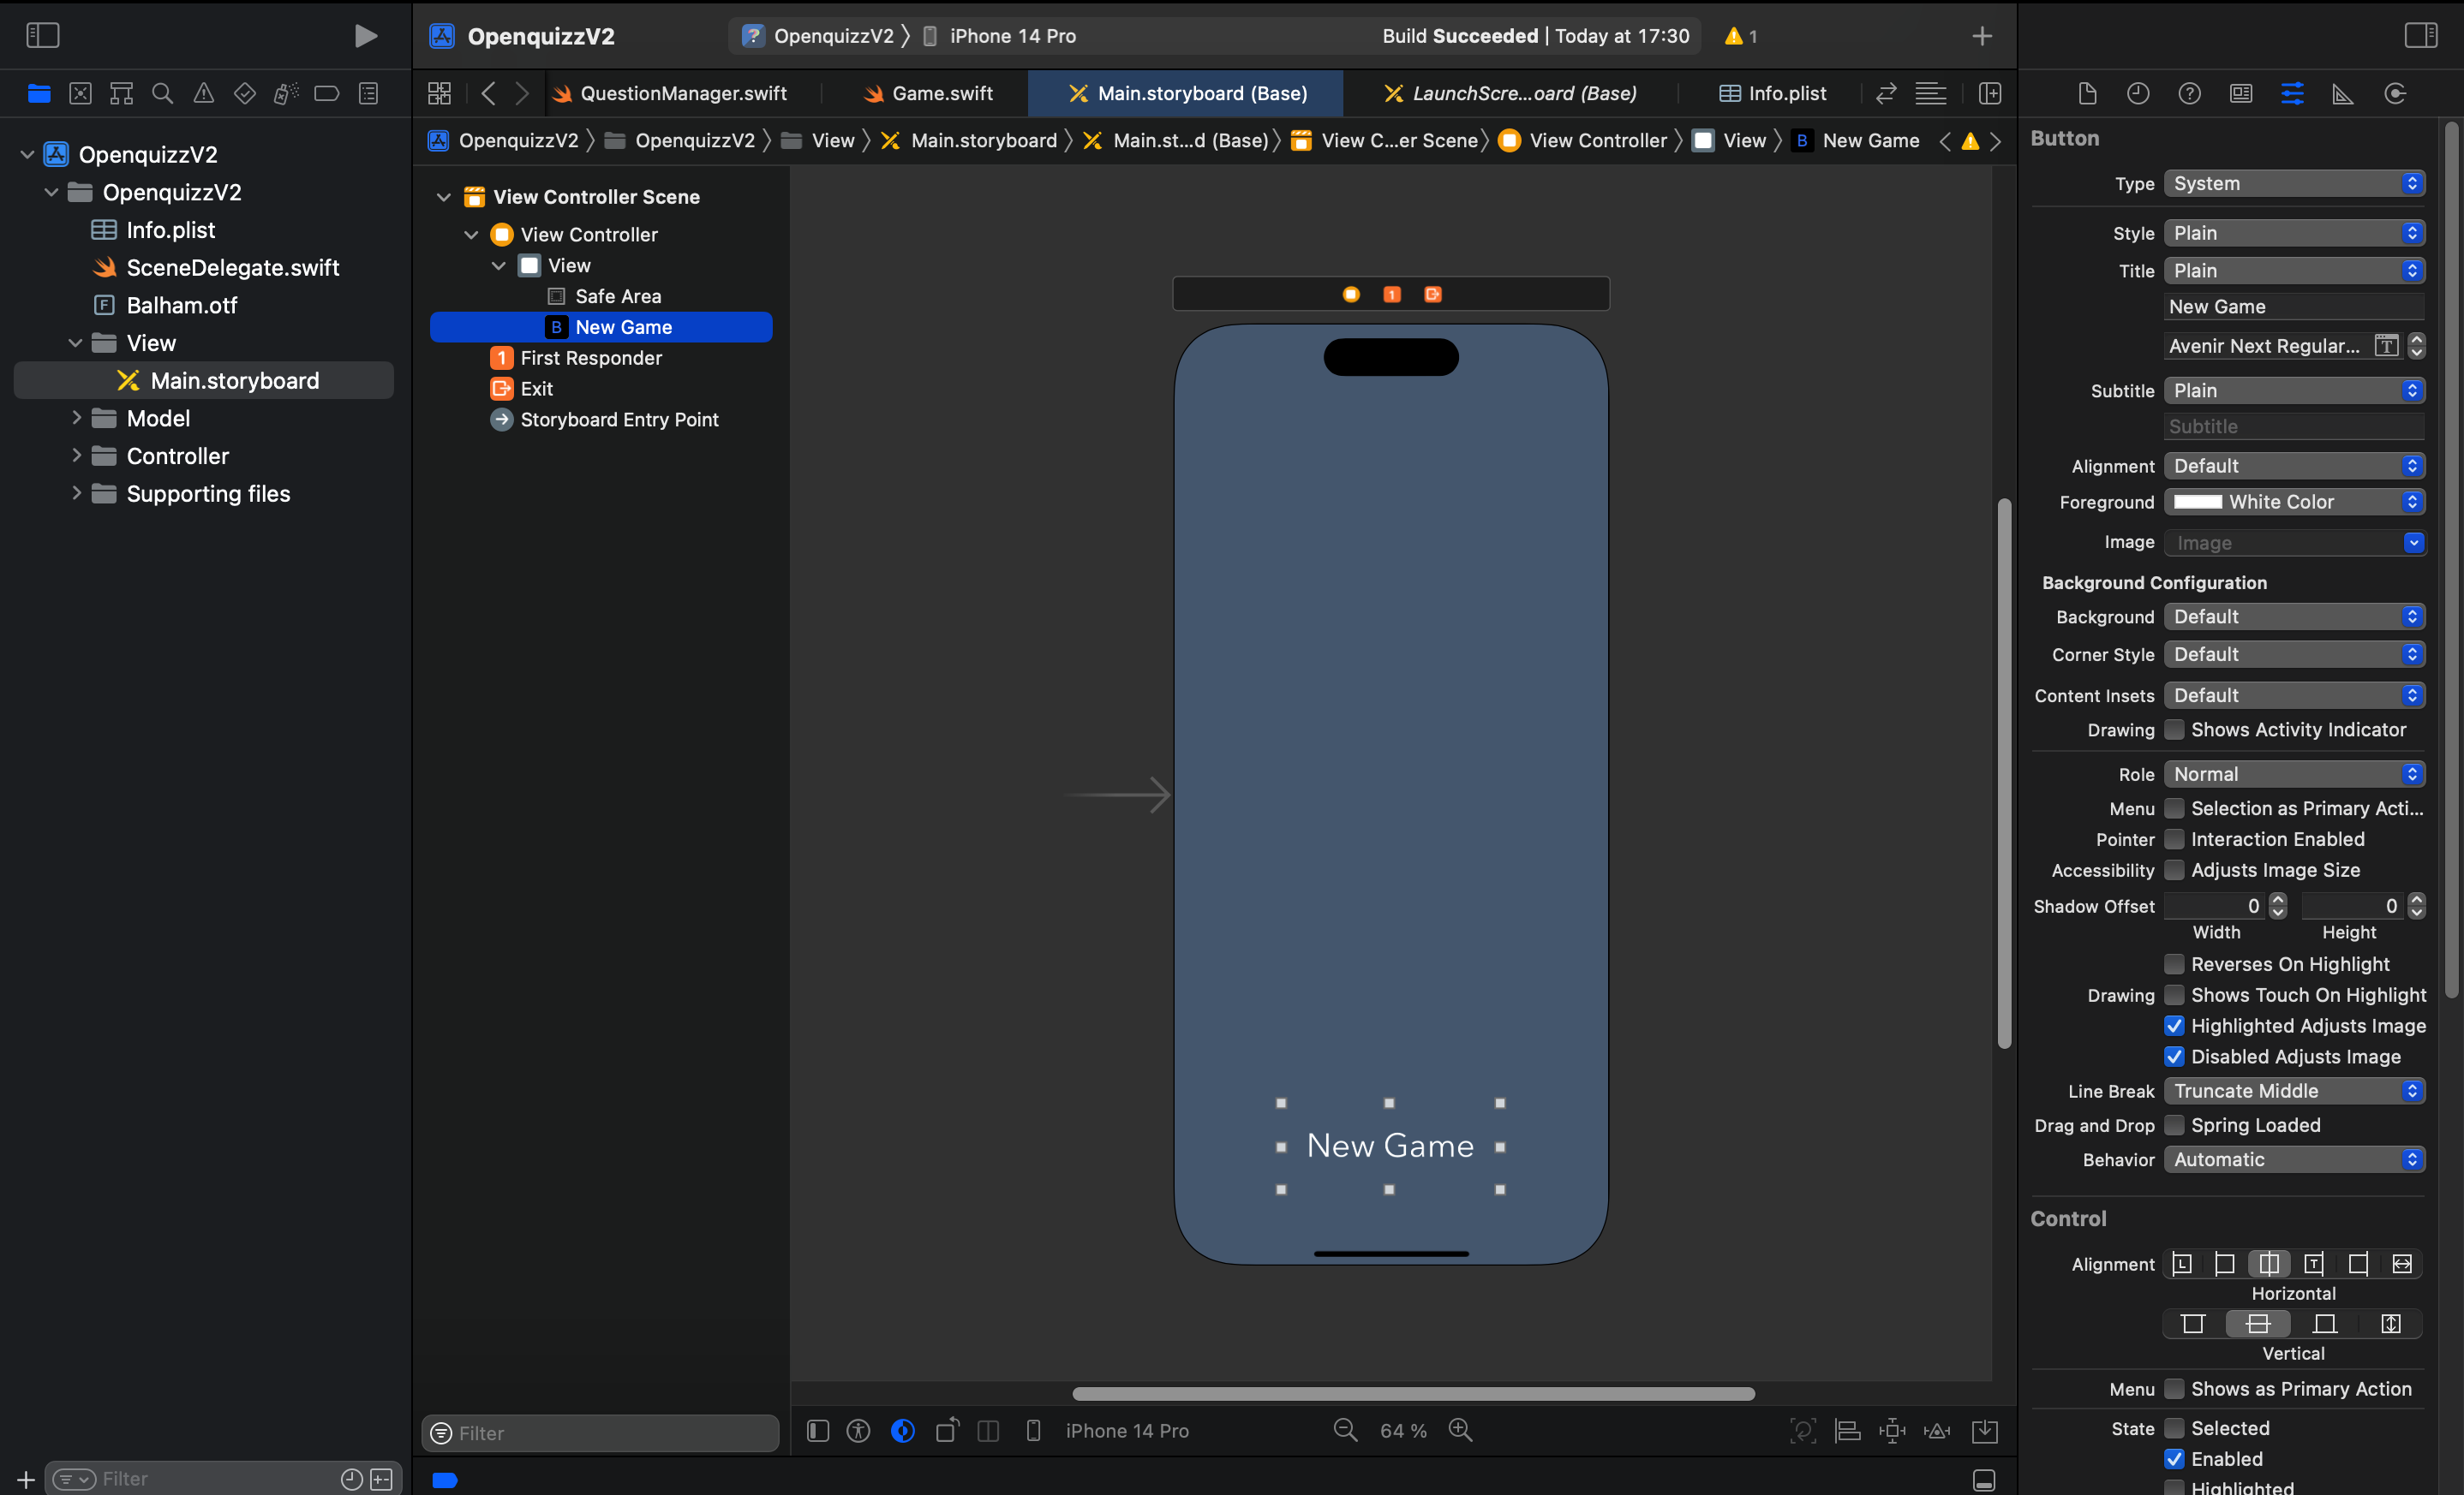Open the Connections inspector icon
The image size is (2464, 1495).
point(2395,94)
